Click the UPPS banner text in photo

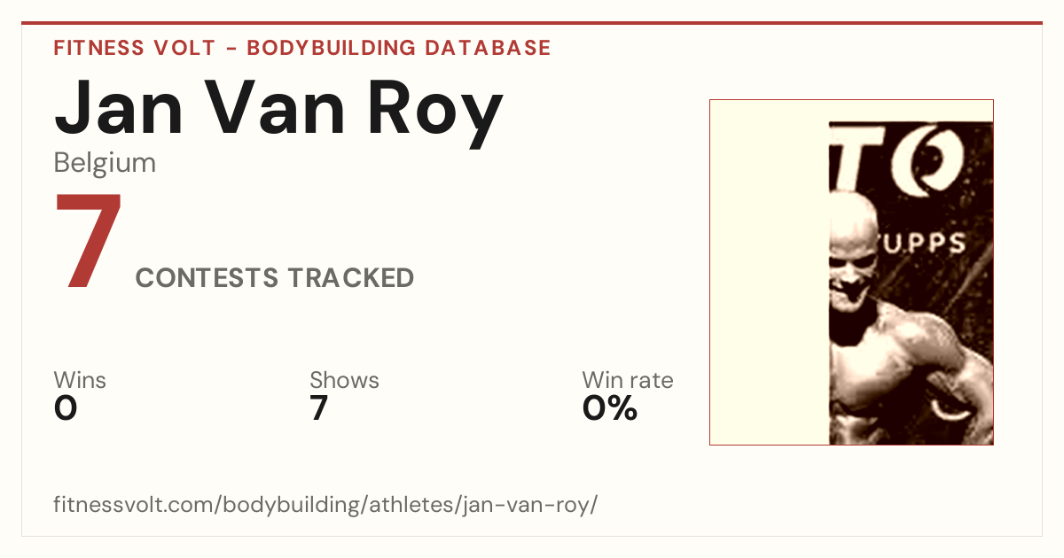pos(931,244)
